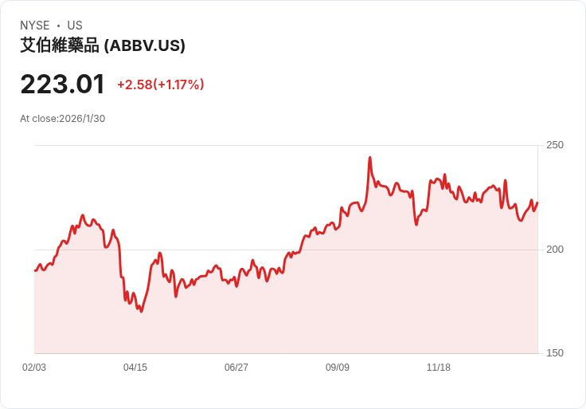Click the rightmost end of the price line
Image resolution: width=586 pixels, height=409 pixels.
(537, 203)
